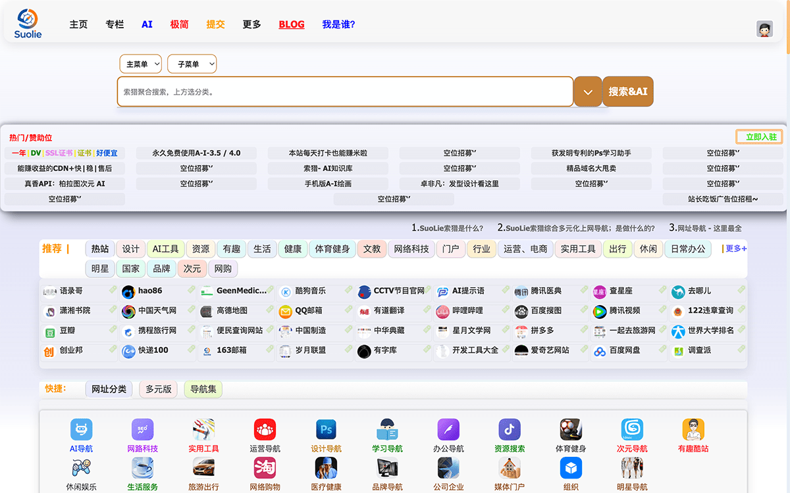The height and width of the screenshot is (493, 790).
Task: Switch to the 多元版 quick tab
Action: 158,389
